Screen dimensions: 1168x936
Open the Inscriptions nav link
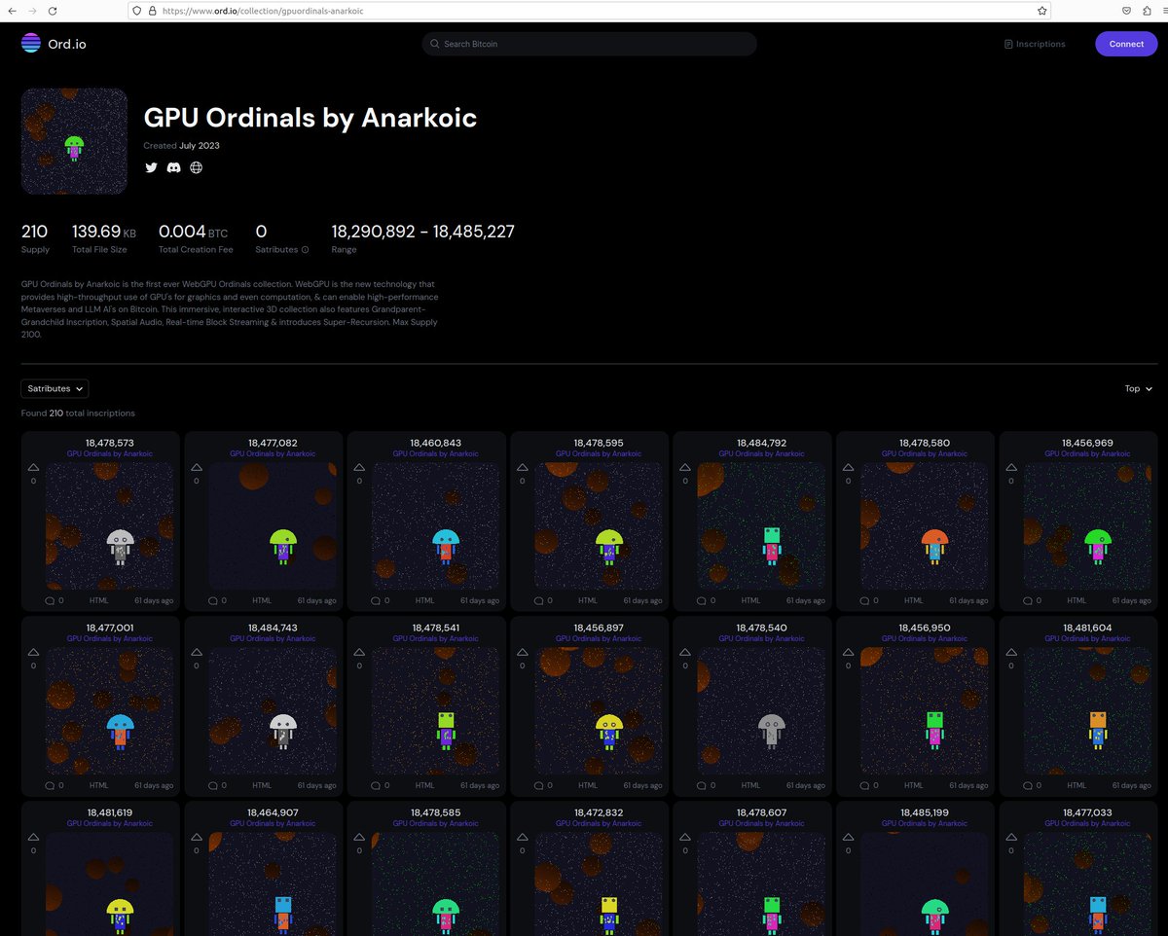pyautogui.click(x=1035, y=44)
